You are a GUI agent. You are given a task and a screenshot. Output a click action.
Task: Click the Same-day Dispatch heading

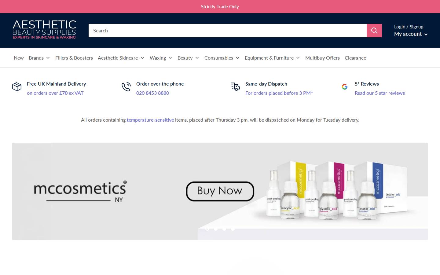pos(266,84)
